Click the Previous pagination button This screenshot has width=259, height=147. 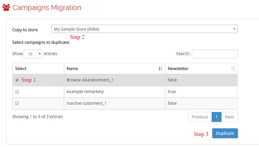200,117
